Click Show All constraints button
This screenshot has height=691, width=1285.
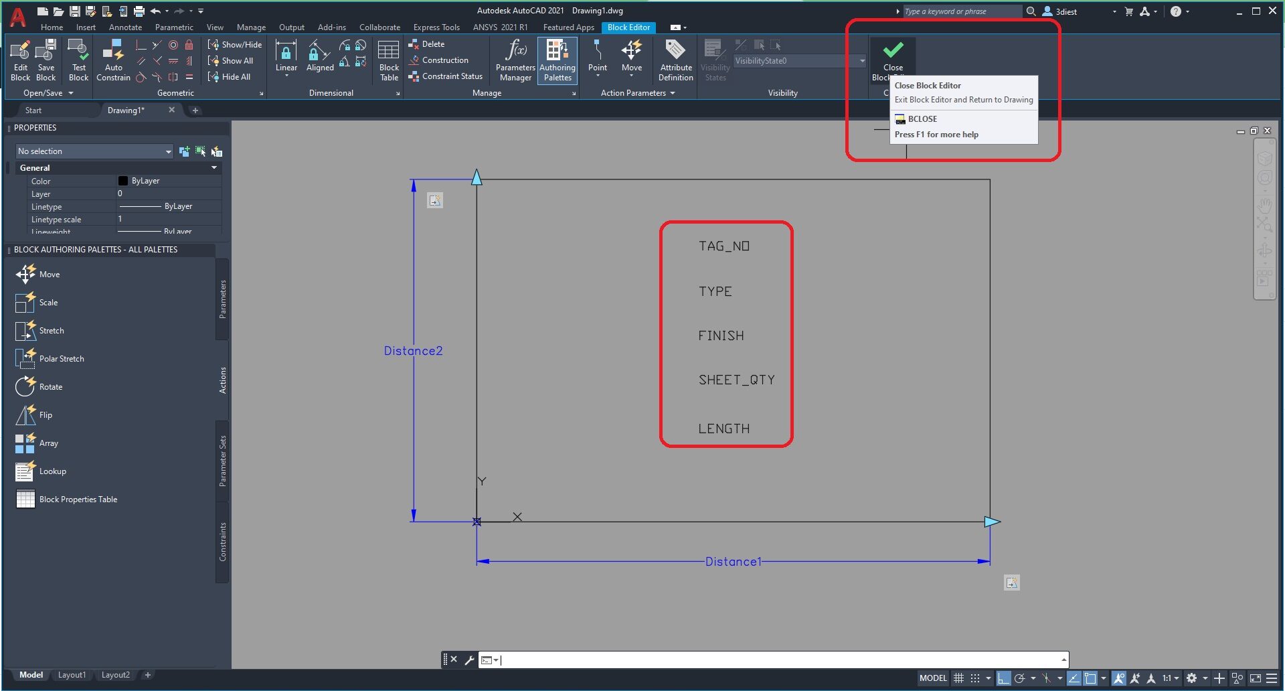coord(231,61)
